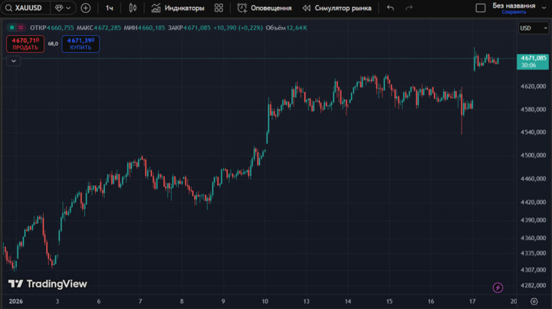
Task: Open the 1ч timeframe selector
Action: click(x=110, y=8)
